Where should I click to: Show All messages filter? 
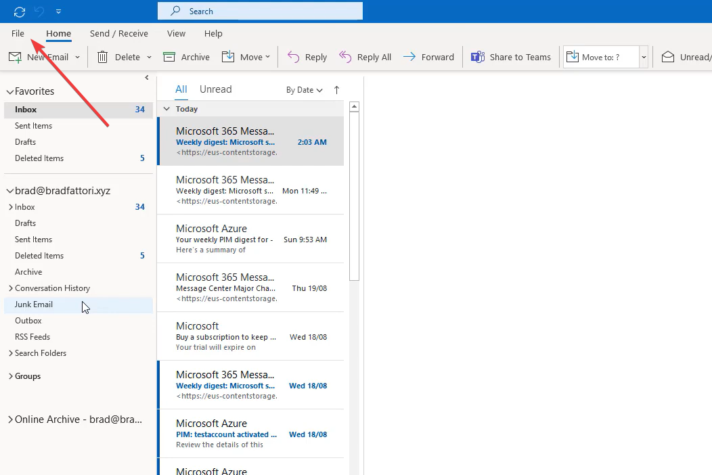point(181,89)
